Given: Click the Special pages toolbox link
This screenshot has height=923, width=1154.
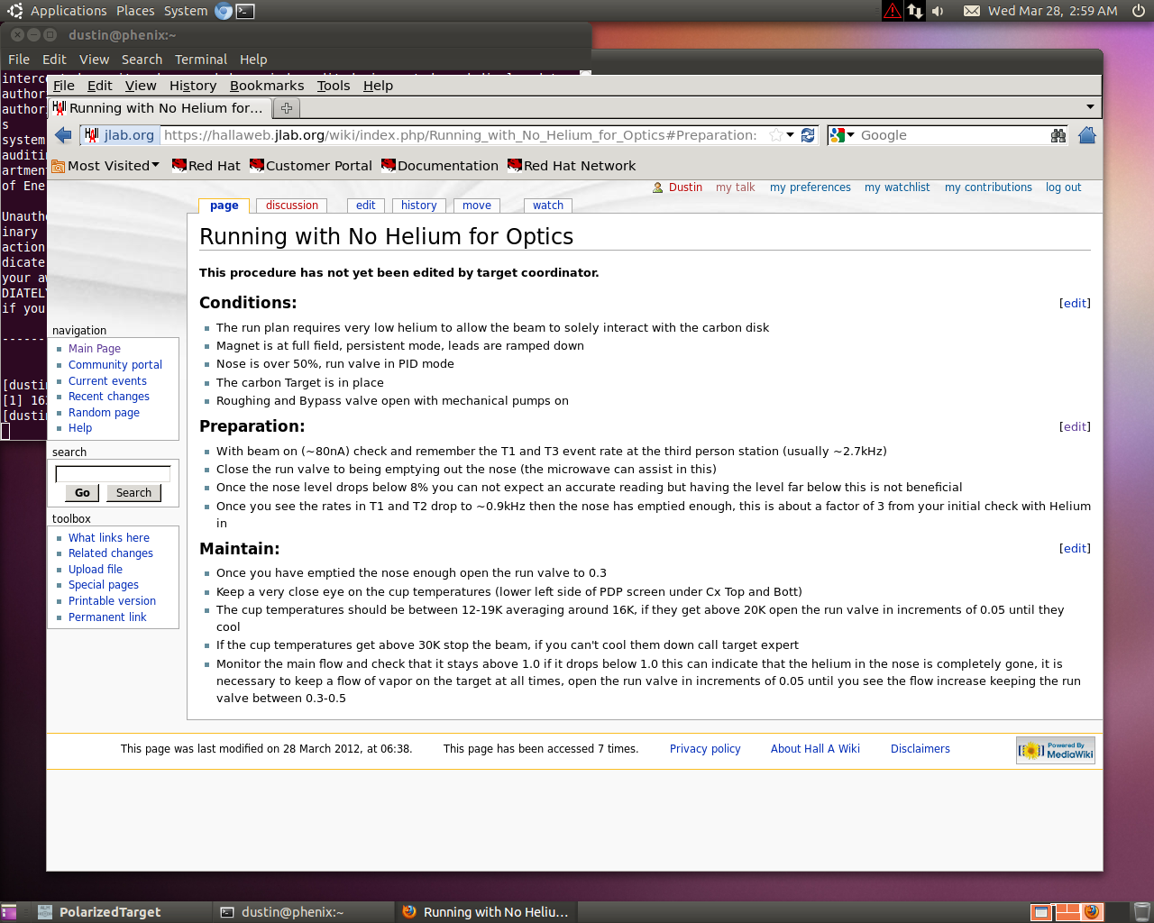Looking at the screenshot, I should click(104, 585).
